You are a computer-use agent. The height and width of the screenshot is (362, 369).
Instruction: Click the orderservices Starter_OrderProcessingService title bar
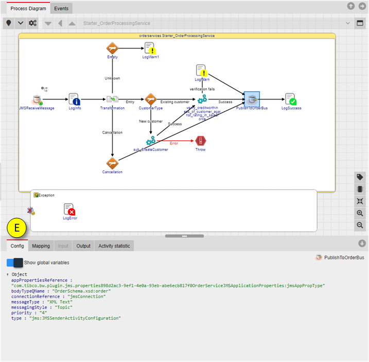pos(177,36)
